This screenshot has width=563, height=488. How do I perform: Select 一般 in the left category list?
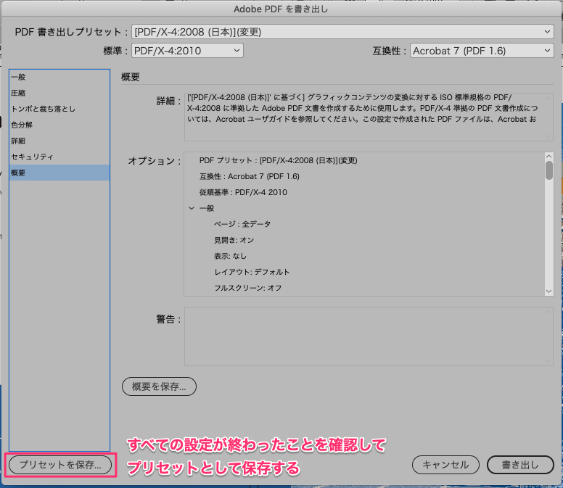59,77
